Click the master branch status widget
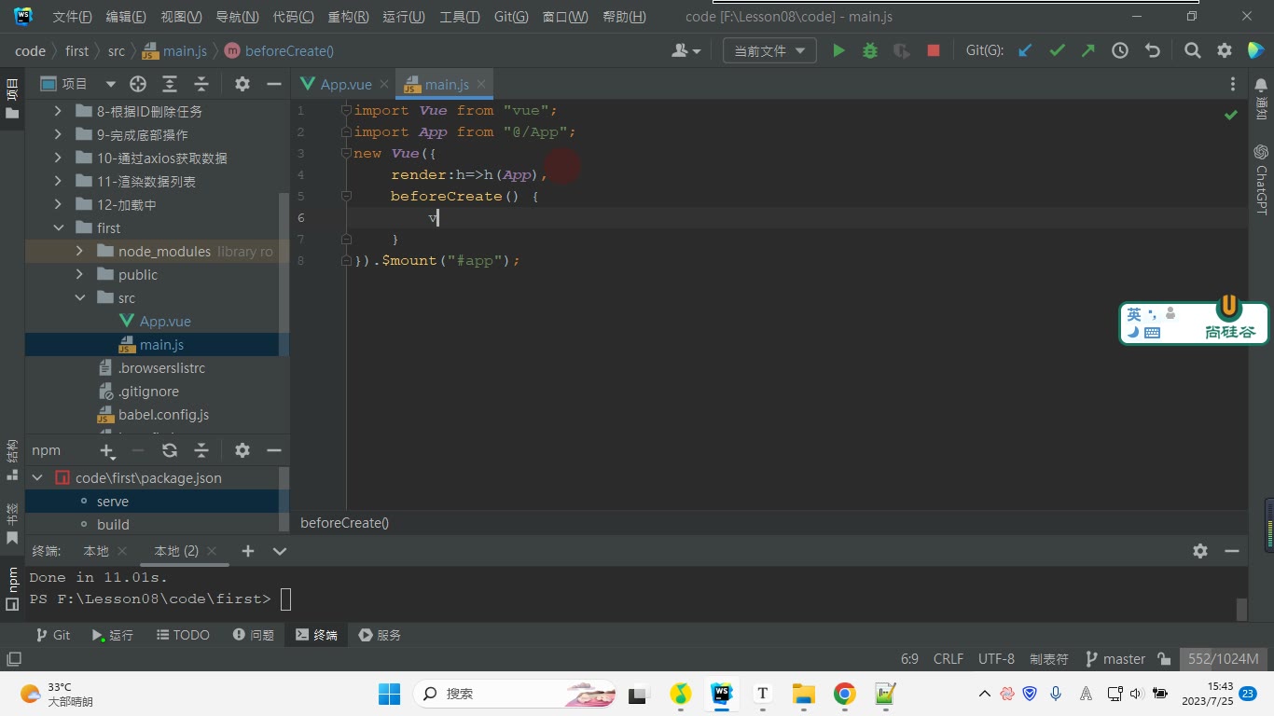1274x716 pixels. click(1115, 659)
